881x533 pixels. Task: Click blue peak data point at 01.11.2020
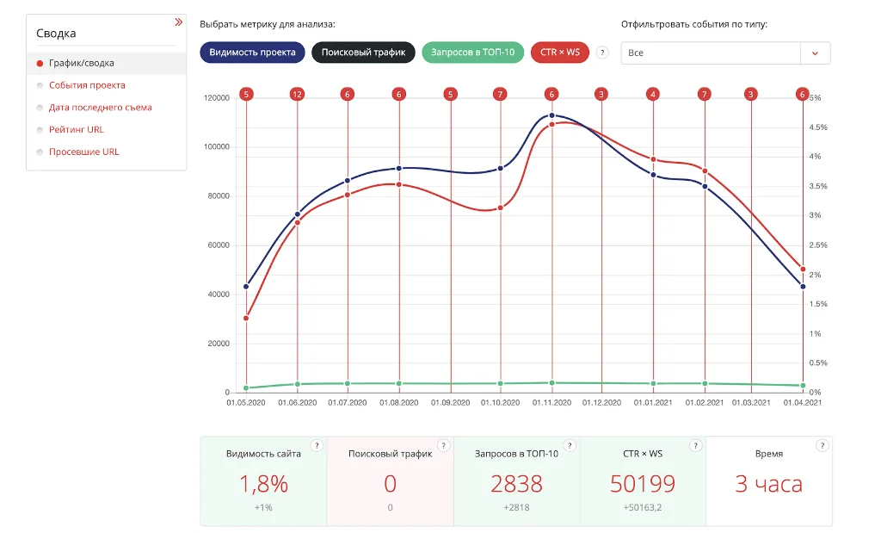tap(551, 115)
